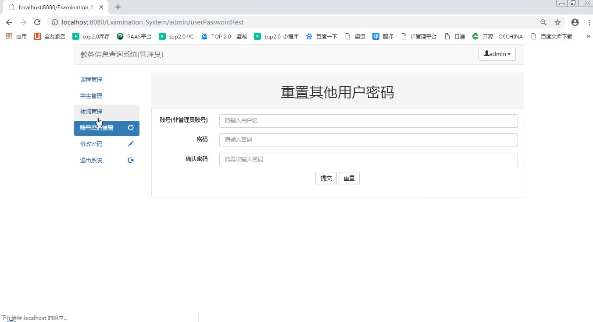Click the browser back arrow
593x322 pixels.
(x=9, y=22)
